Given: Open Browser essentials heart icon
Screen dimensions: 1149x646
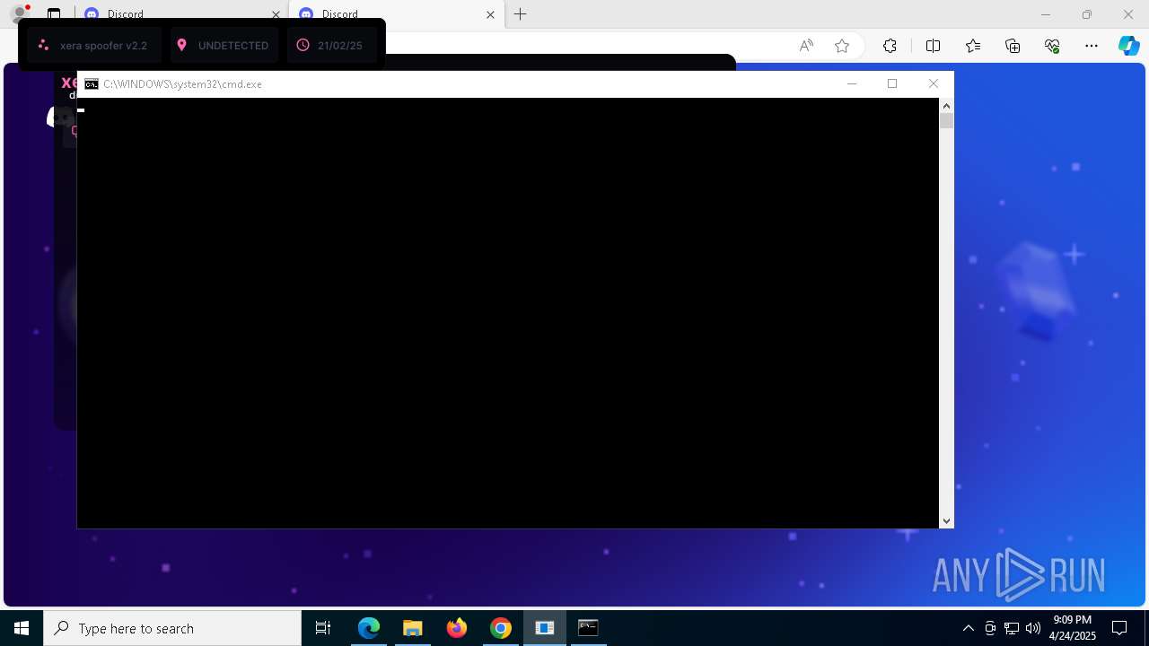Looking at the screenshot, I should click(1052, 46).
